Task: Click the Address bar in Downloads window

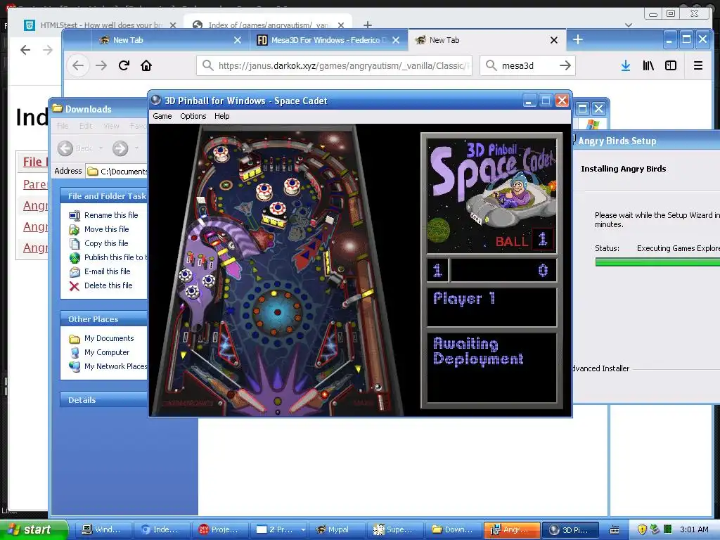Action: pyautogui.click(x=117, y=172)
